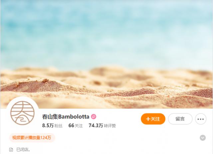The height and width of the screenshot is (154, 213).
Task: Click the 视频累计播放量124万 tag
Action: pyautogui.click(x=32, y=138)
